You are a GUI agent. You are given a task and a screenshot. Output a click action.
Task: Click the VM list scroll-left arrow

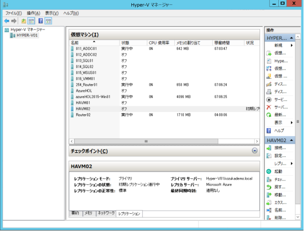(72, 141)
